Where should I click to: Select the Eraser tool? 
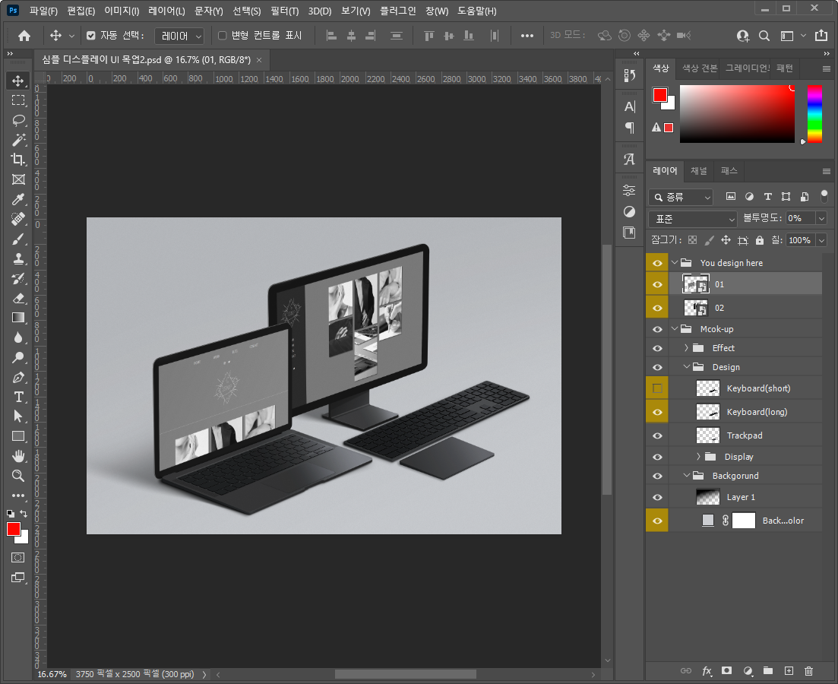click(x=18, y=299)
